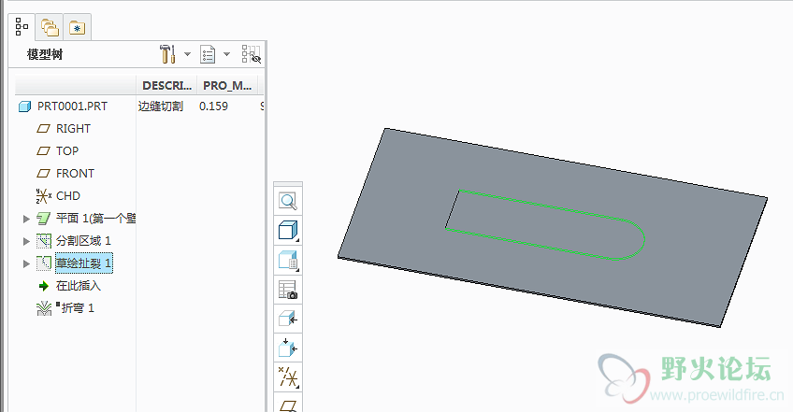The width and height of the screenshot is (793, 412).
Task: Click the Refit zoom magnifier icon
Action: tap(288, 201)
